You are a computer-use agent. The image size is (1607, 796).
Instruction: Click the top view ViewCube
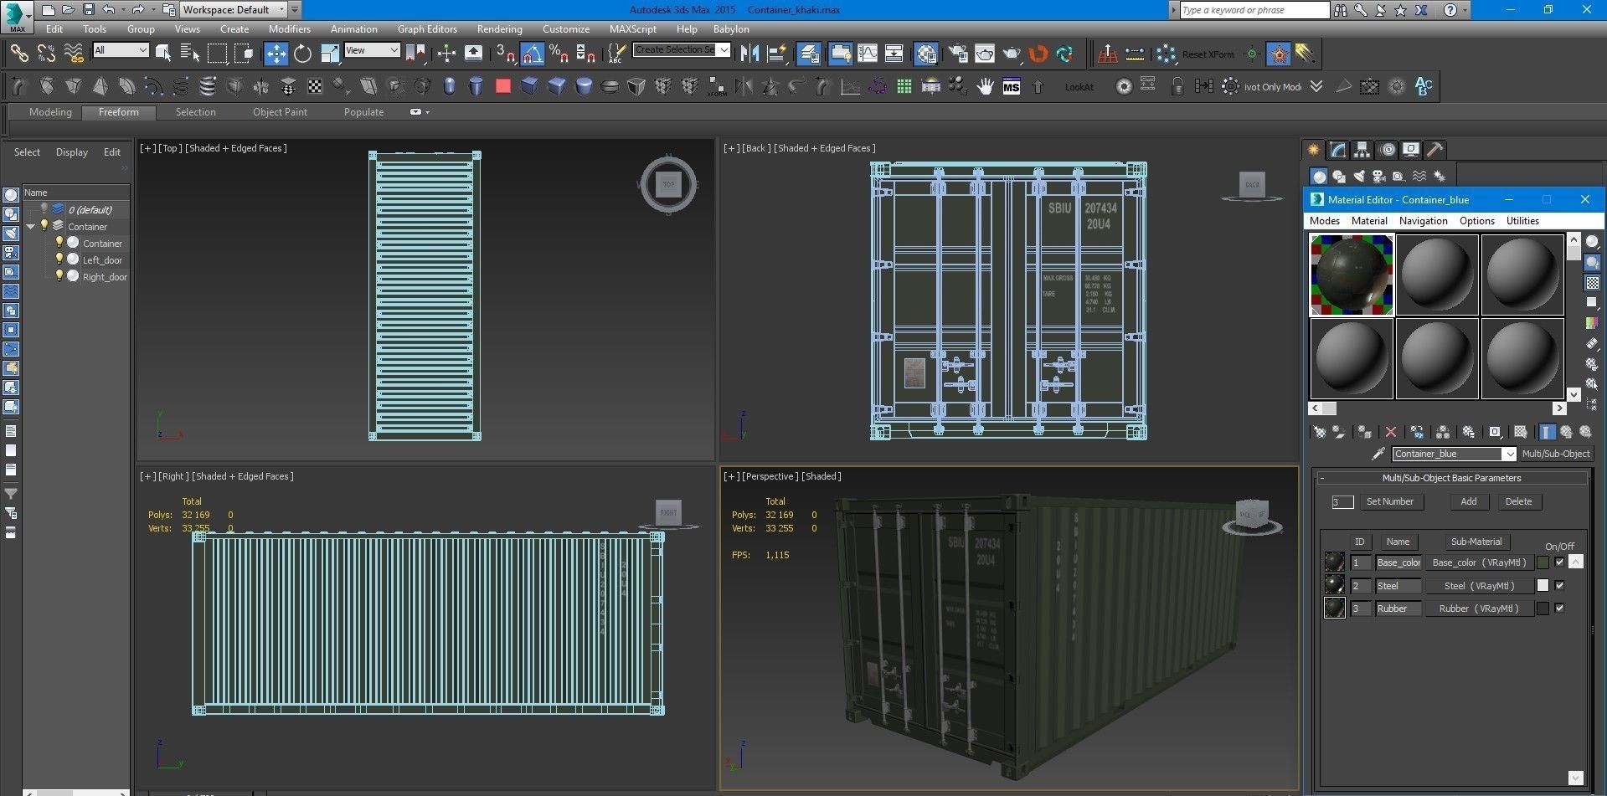pos(668,184)
